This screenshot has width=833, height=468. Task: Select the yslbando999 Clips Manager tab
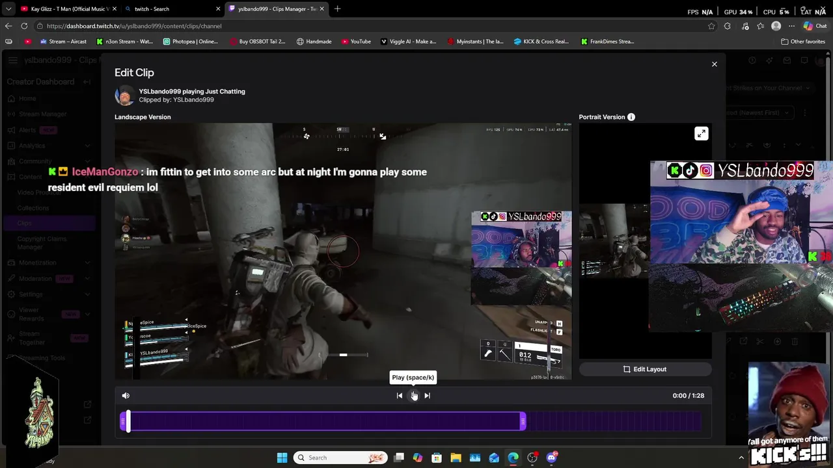(x=276, y=9)
